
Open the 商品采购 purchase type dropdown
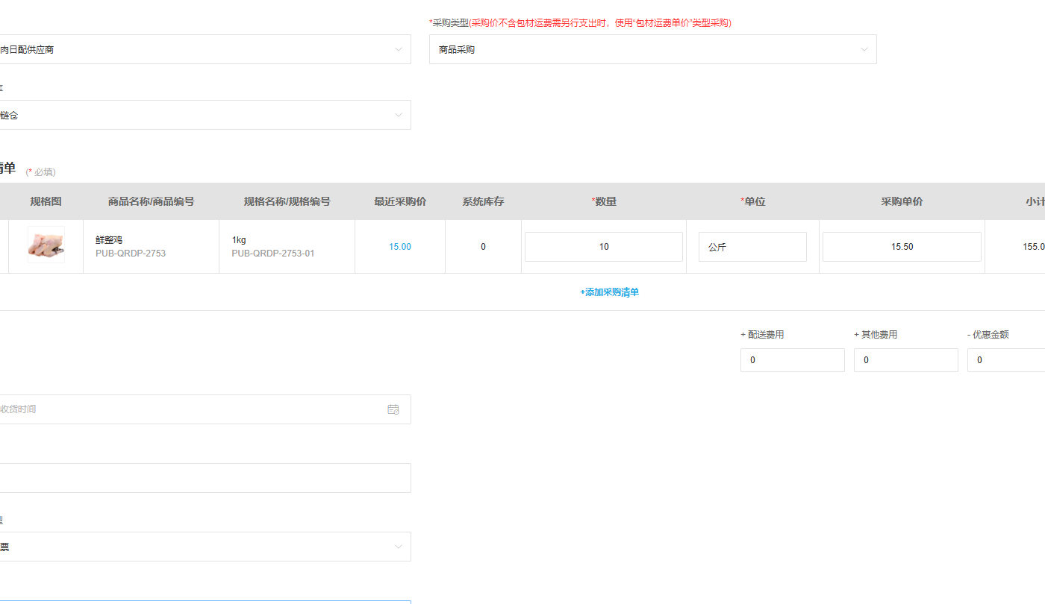point(652,49)
